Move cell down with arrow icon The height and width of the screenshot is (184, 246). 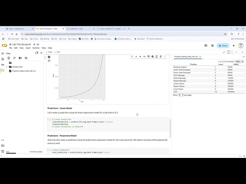pos(136,56)
